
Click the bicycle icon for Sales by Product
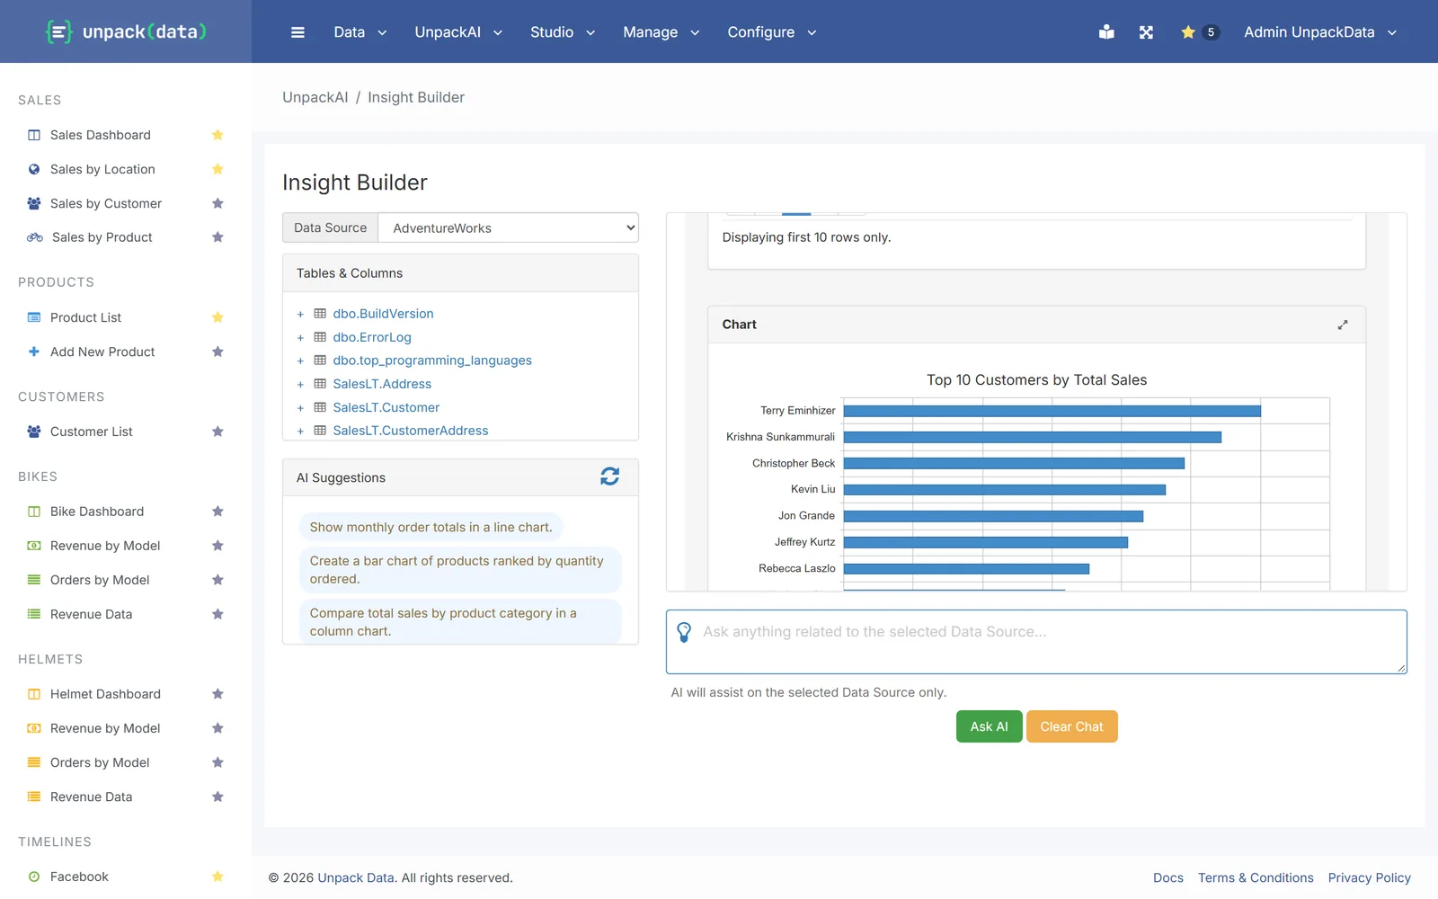tap(35, 237)
